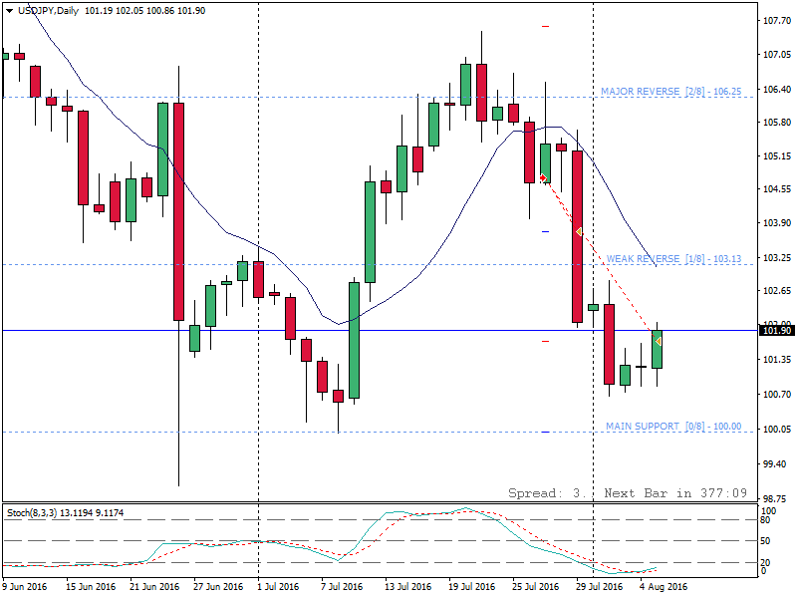797x598 pixels.
Task: Click the red dash marker near 107.70 level
Action: tap(545, 26)
